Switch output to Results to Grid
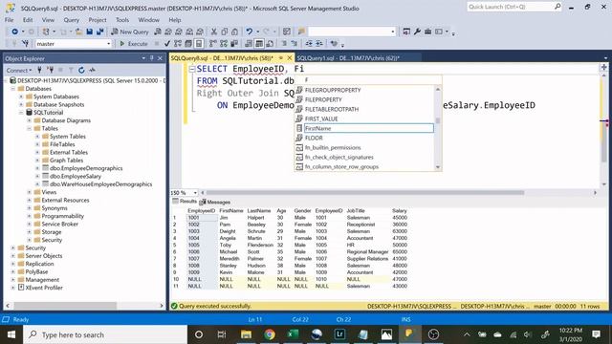 point(259,44)
